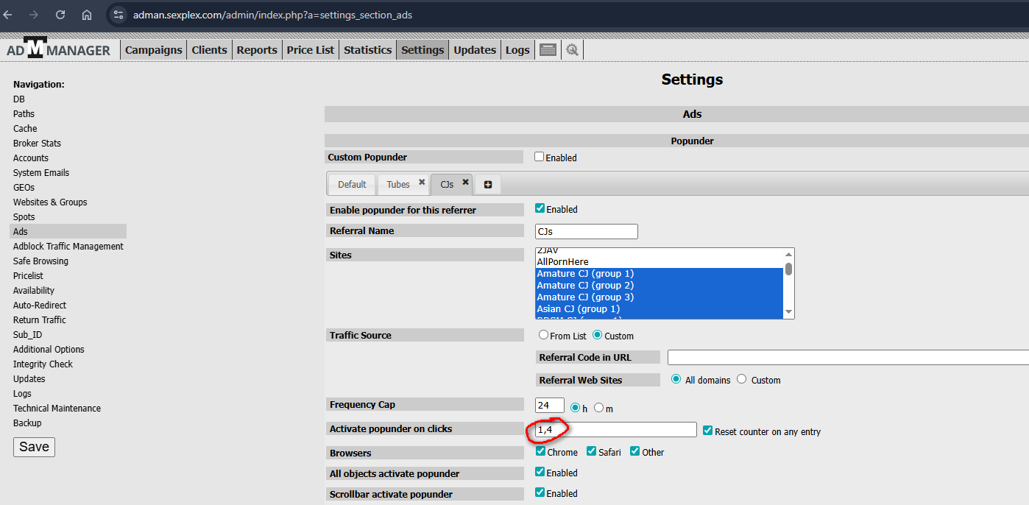Open the Campaigns menu
Viewport: 1029px width, 505px height.
point(153,50)
